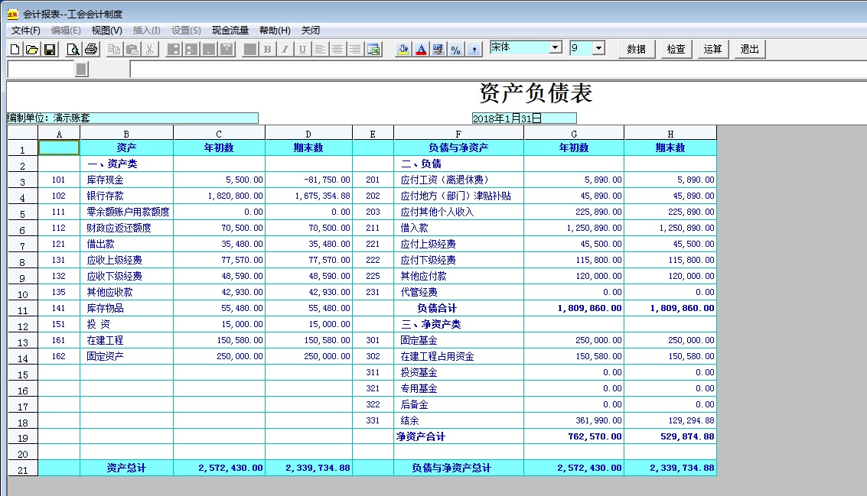
Task: Toggle Bold formatting
Action: (x=268, y=49)
